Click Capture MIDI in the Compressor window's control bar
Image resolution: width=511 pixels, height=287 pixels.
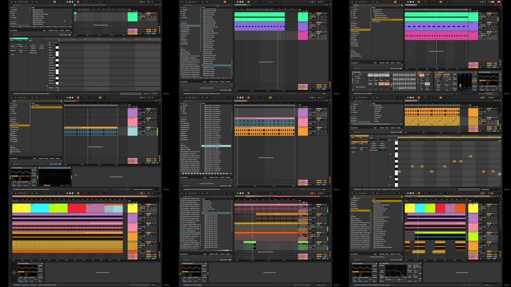(x=423, y=2)
